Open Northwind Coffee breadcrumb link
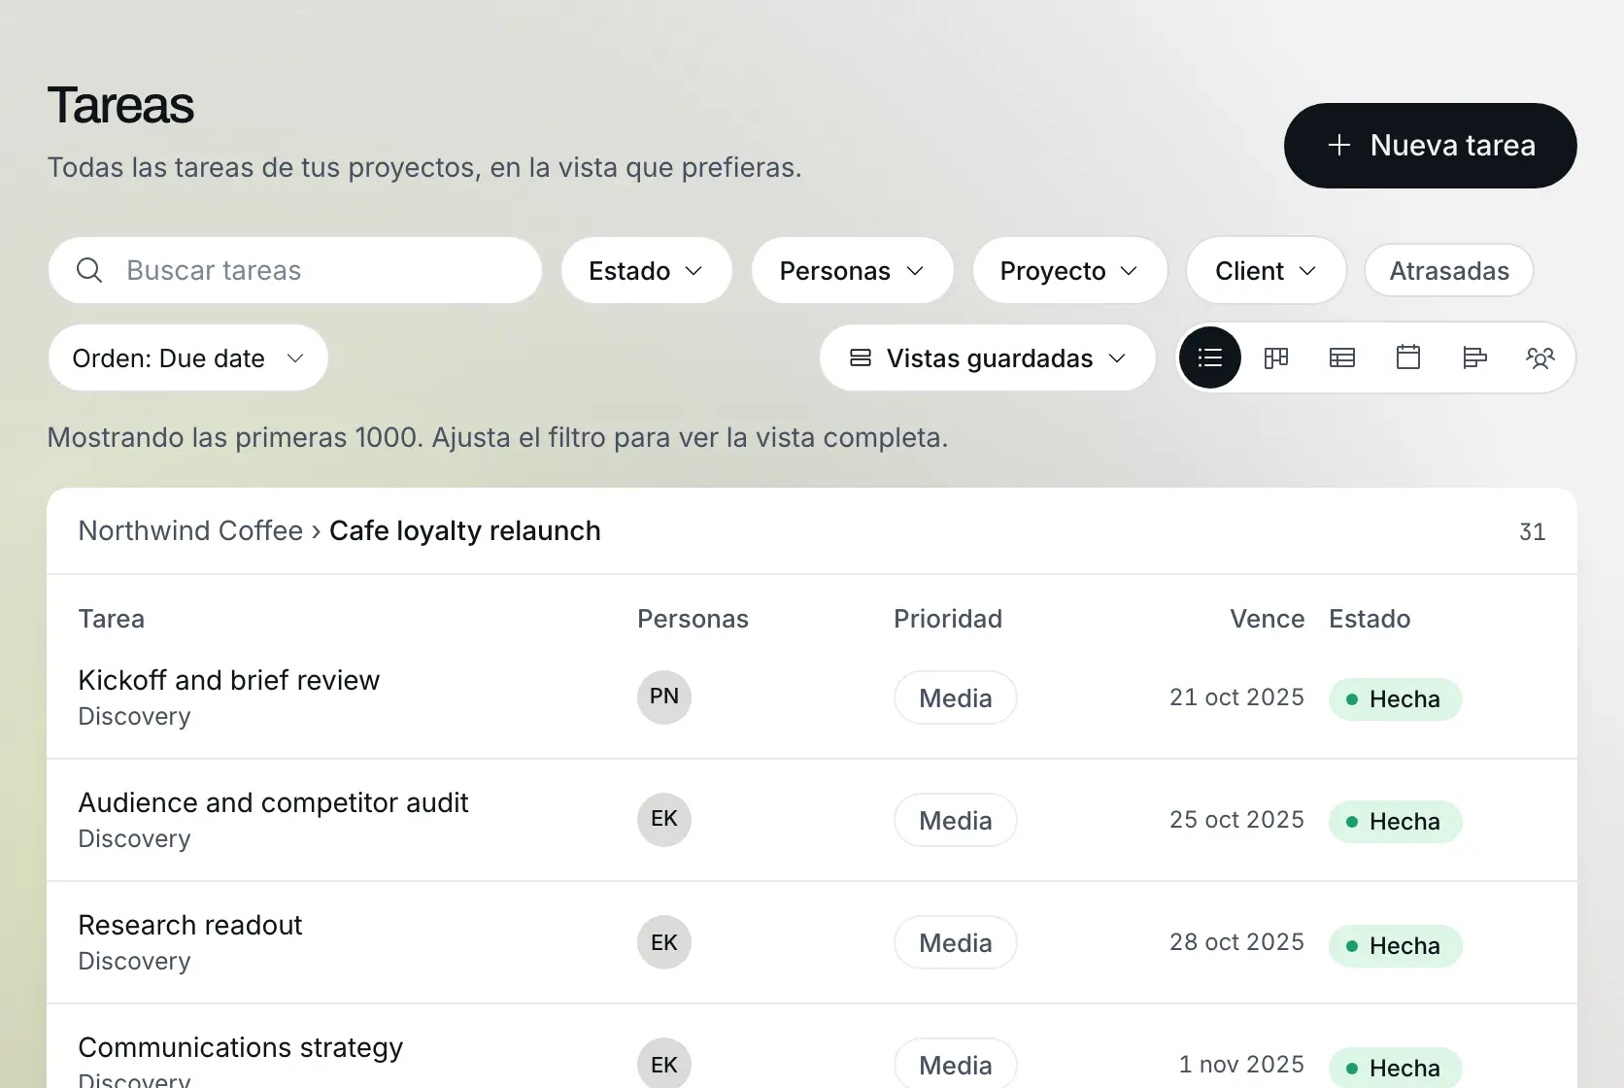This screenshot has width=1624, height=1088. point(190,530)
